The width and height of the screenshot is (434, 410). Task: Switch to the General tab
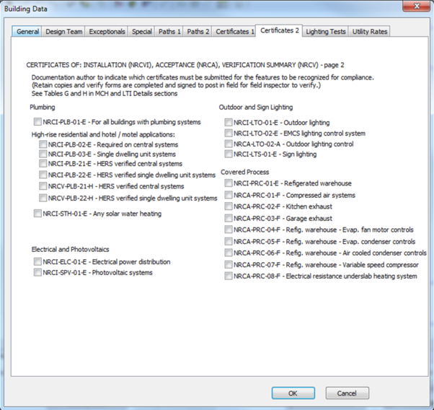[x=27, y=32]
